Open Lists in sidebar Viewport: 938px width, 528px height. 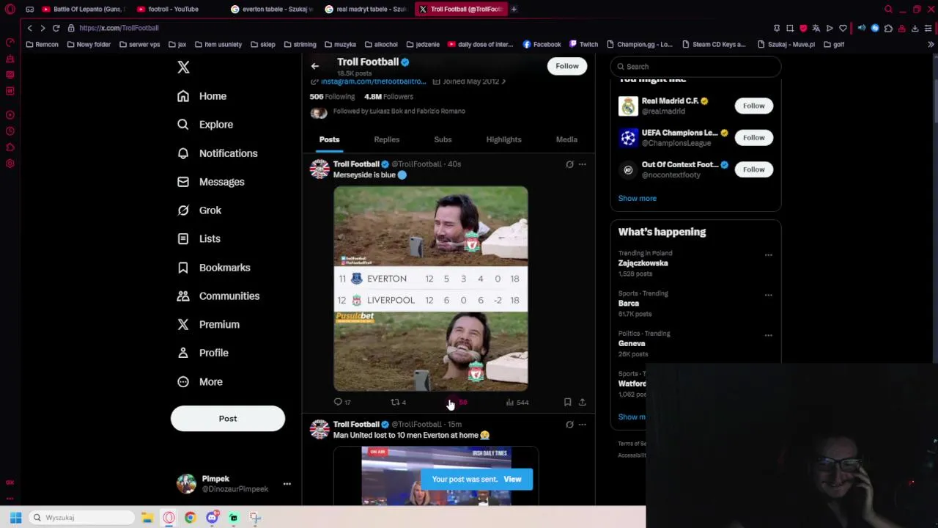pos(199,239)
